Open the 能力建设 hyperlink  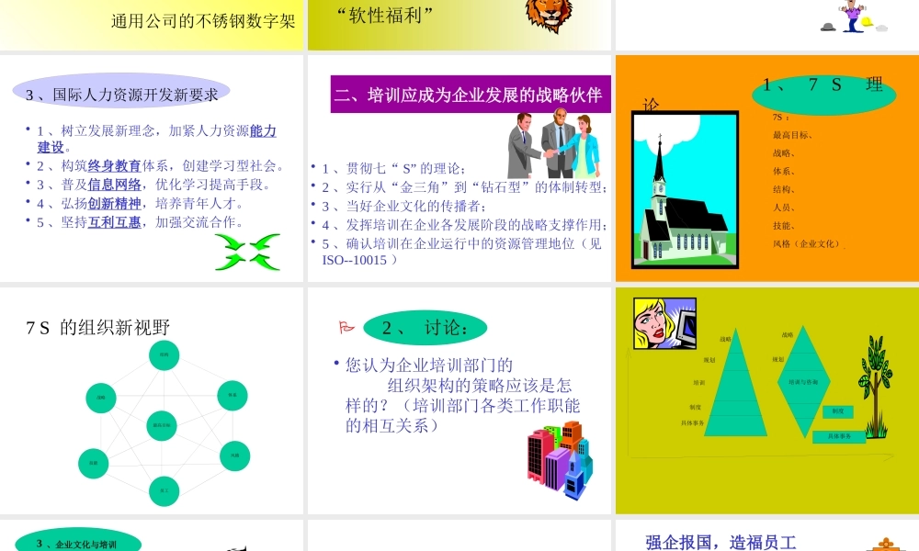click(x=263, y=131)
